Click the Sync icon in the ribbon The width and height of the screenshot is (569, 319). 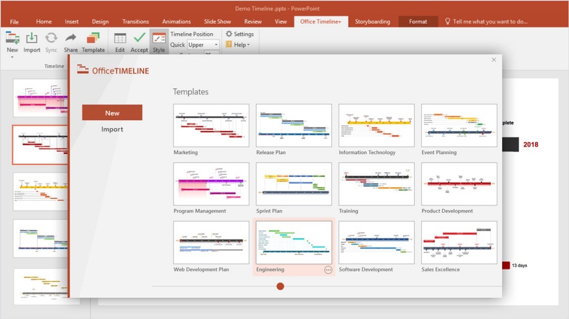[x=51, y=38]
